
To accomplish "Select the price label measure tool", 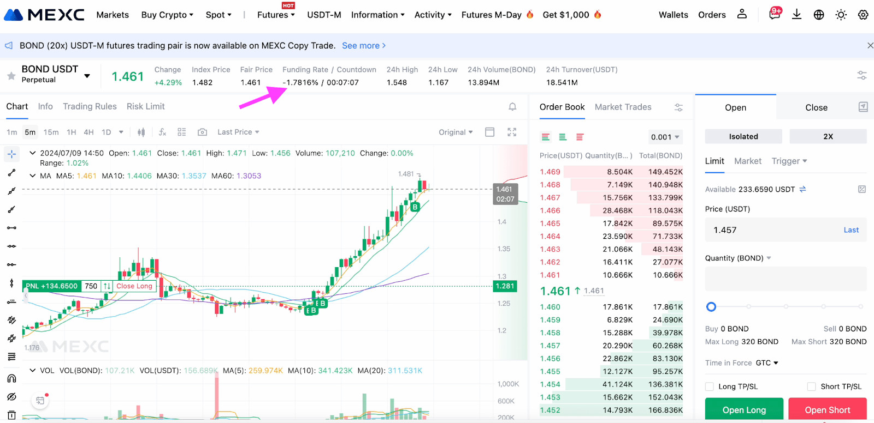I will pyautogui.click(x=11, y=301).
